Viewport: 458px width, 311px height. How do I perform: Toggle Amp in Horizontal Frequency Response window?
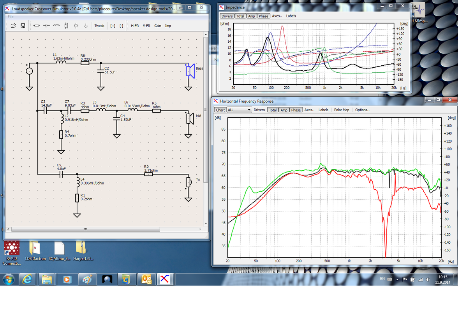(x=284, y=110)
